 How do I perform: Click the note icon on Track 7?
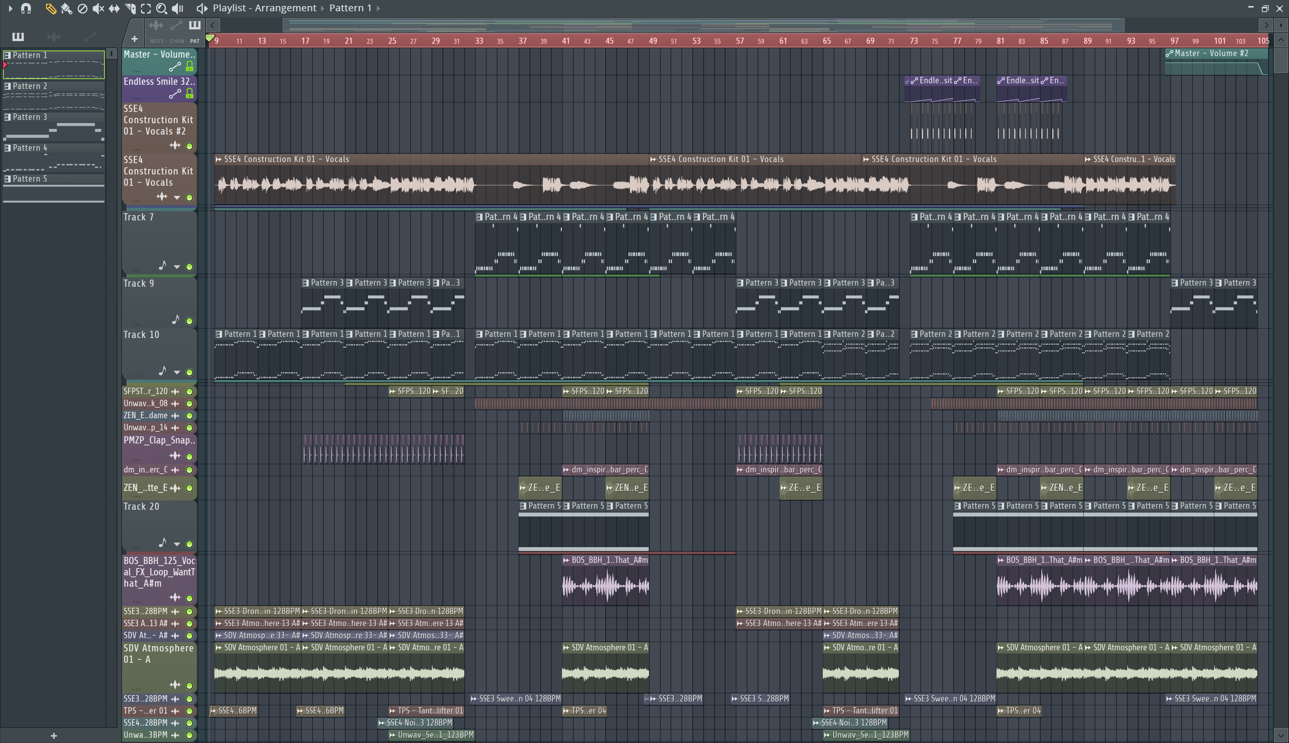point(162,265)
